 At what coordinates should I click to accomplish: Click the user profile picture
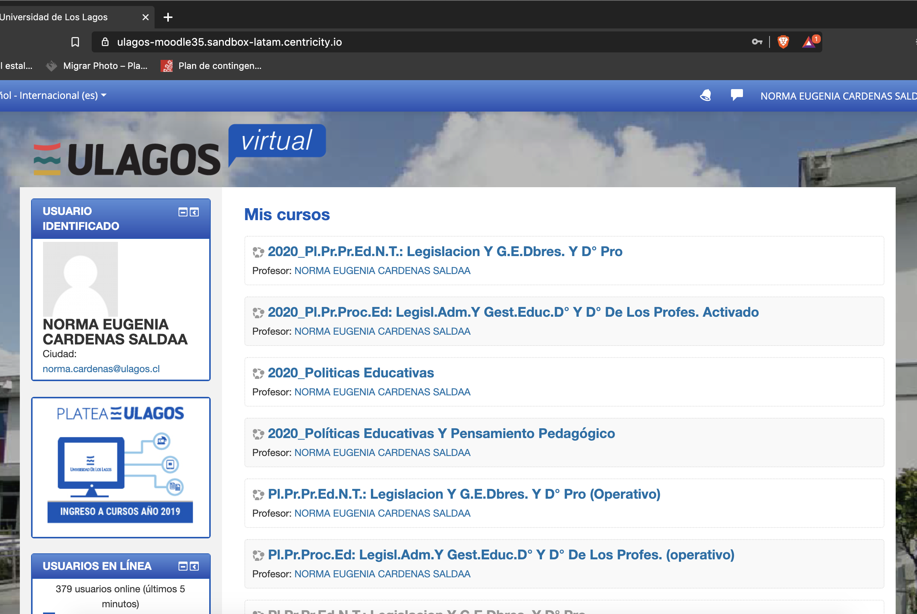point(80,279)
